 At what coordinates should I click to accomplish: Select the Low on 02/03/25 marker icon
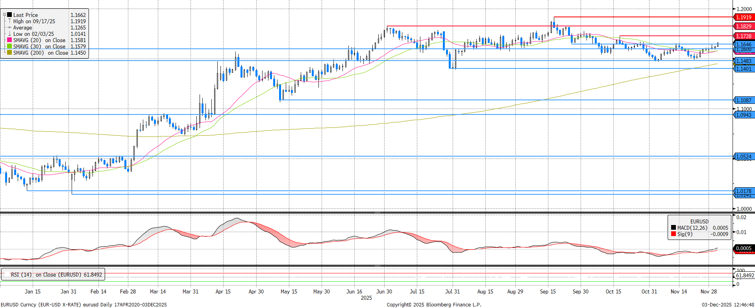9,34
